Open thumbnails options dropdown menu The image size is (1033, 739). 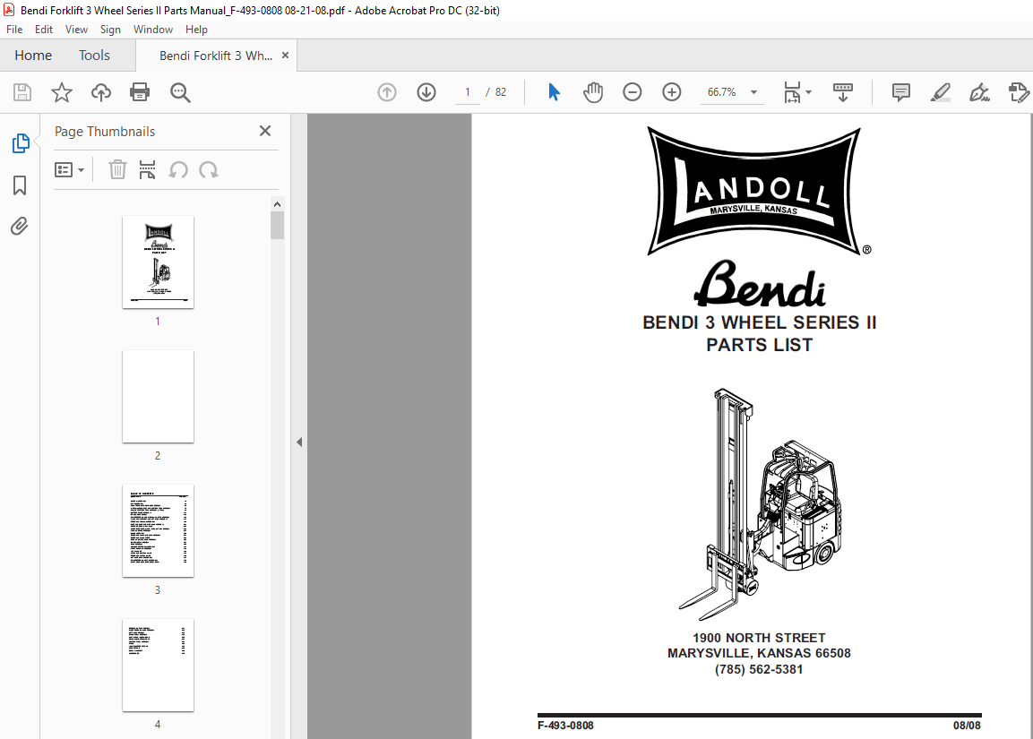[x=69, y=170]
